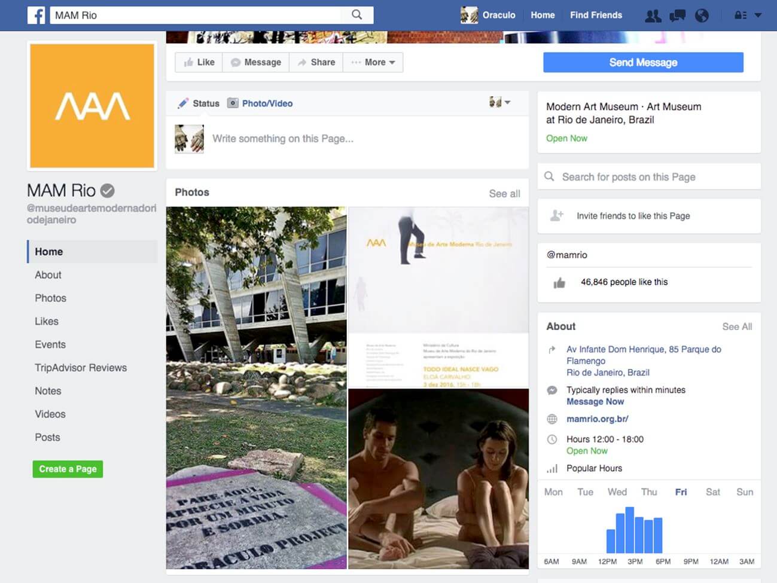
Task: Select the Status composer tab
Action: (x=199, y=103)
